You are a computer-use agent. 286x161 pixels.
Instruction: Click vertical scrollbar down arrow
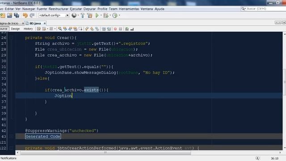[x=284, y=148]
